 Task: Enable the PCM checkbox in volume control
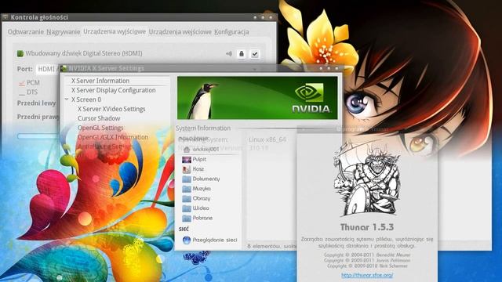click(21, 83)
